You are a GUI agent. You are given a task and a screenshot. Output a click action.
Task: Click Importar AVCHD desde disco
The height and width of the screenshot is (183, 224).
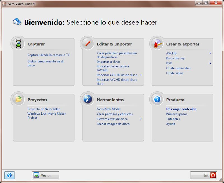click(x=117, y=75)
